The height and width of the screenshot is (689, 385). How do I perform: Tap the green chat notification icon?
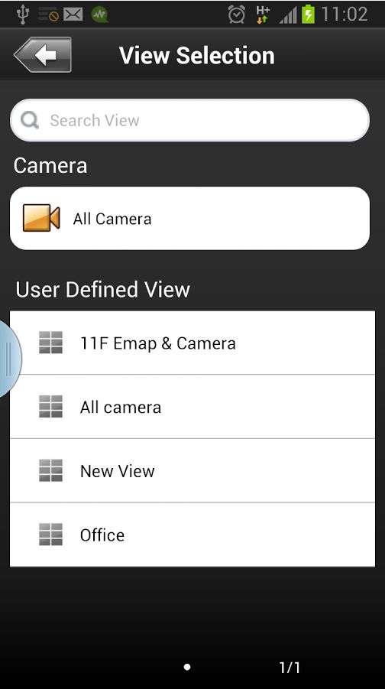coord(100,15)
